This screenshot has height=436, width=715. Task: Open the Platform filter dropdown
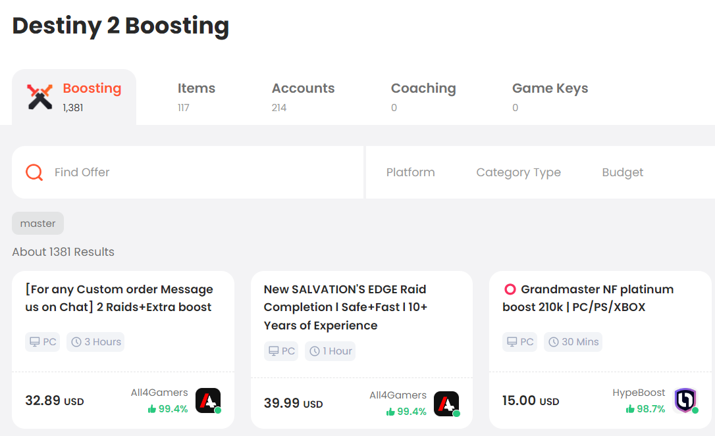coord(410,172)
